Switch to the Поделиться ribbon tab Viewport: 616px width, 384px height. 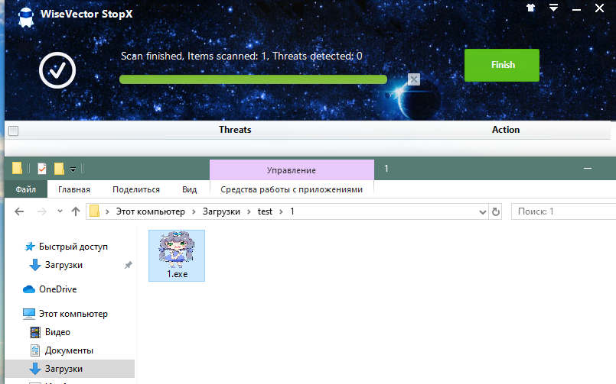click(x=136, y=189)
